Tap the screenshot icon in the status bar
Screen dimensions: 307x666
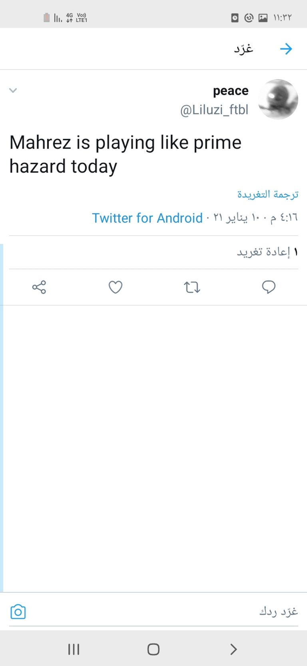263,18
